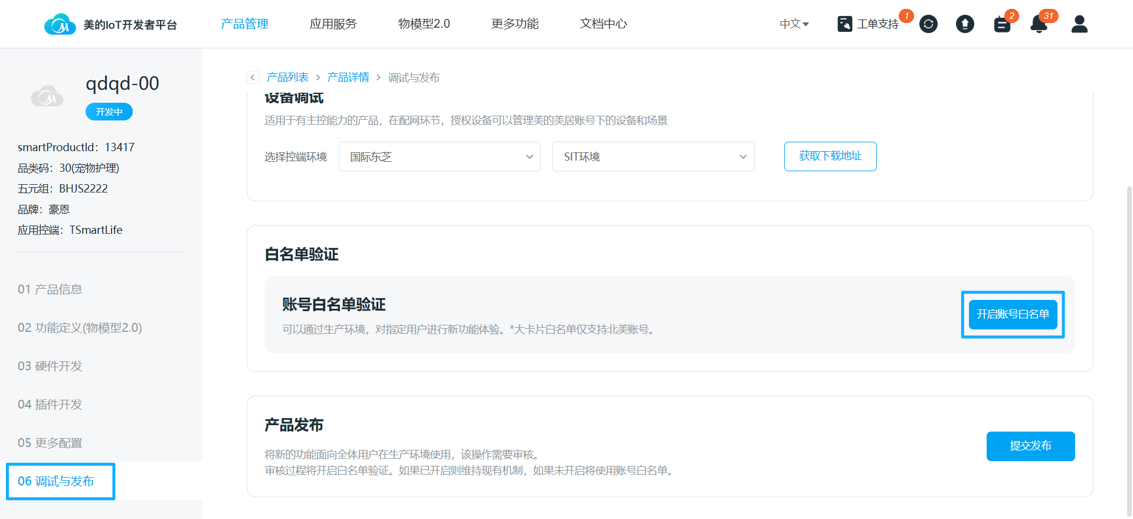Open the user profile avatar icon
The image size is (1133, 519).
point(1079,24)
